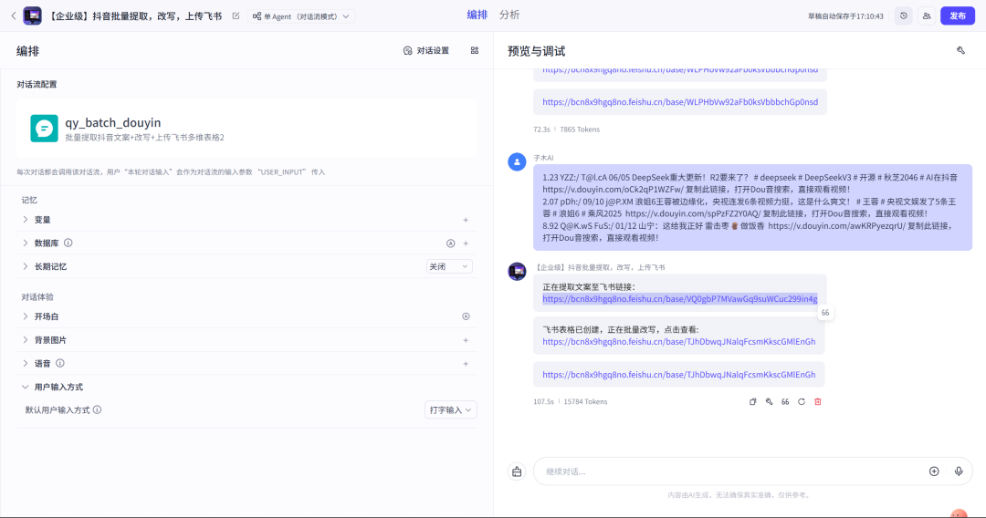
Task: Click the 子木AI user avatar
Action: tap(517, 161)
